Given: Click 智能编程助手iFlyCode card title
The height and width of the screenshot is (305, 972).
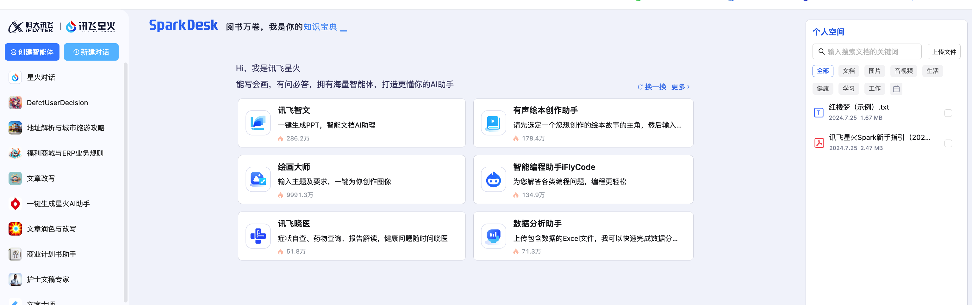Looking at the screenshot, I should pyautogui.click(x=554, y=167).
